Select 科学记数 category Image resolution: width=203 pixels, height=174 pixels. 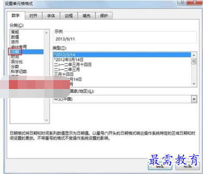click(x=27, y=72)
